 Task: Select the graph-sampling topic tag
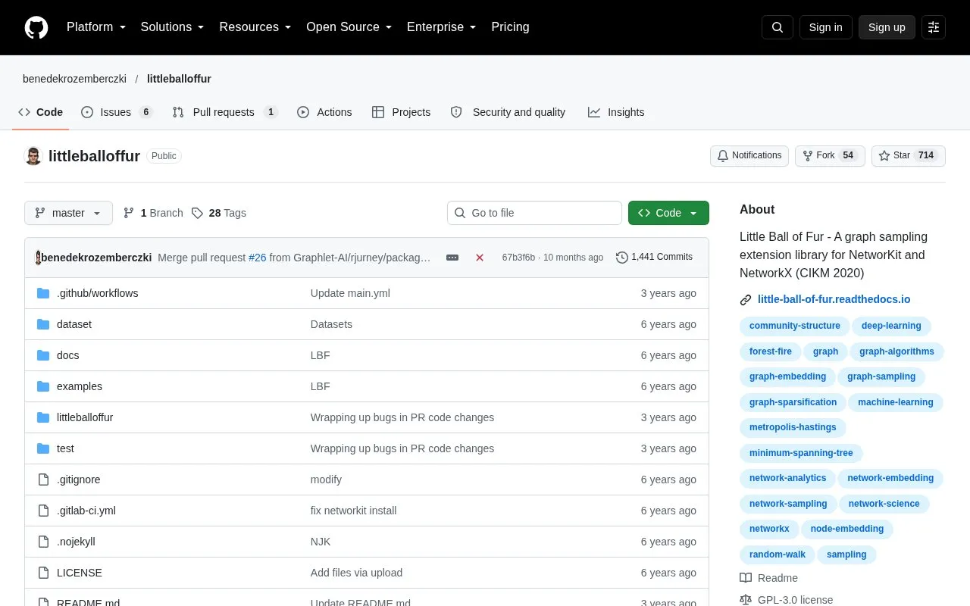881,376
